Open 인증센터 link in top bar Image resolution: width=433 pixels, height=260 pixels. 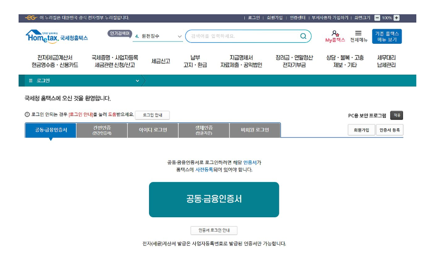coord(297,18)
